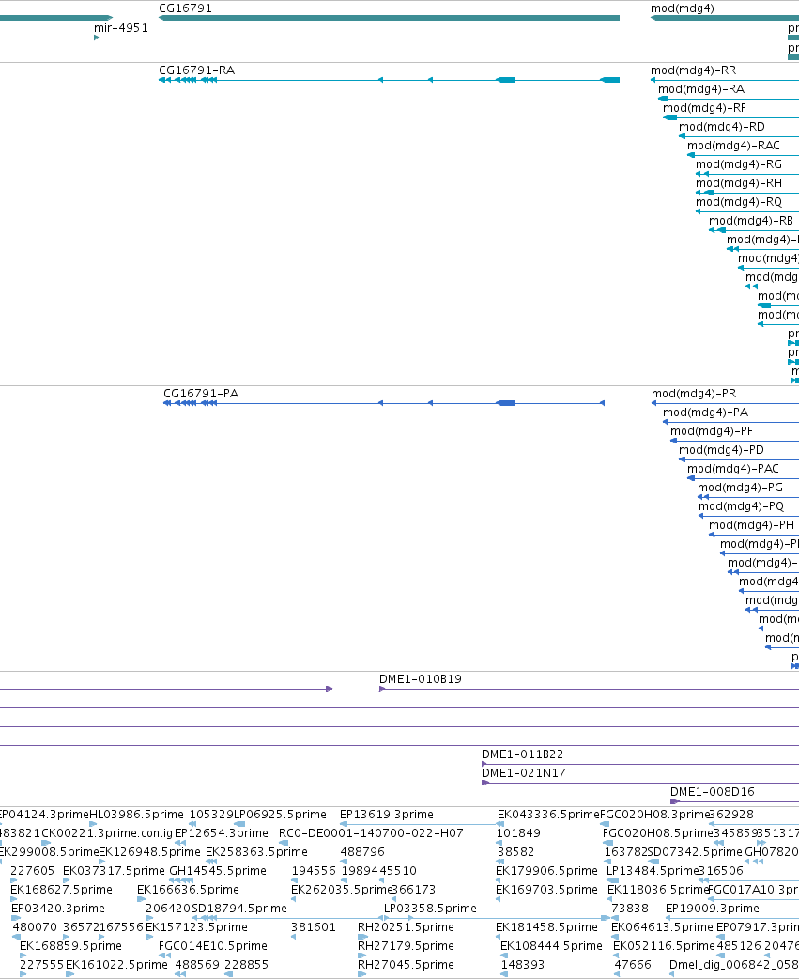Select transcript mod(mdg4)-RAC

point(734,145)
